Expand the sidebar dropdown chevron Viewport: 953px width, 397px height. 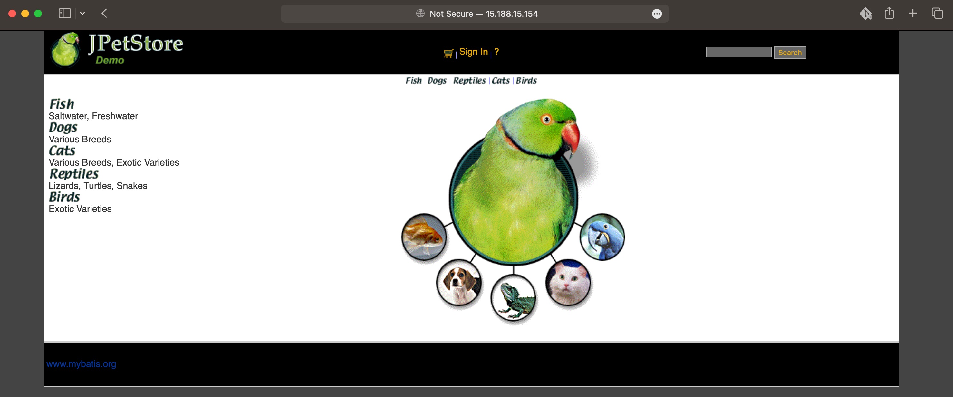82,14
